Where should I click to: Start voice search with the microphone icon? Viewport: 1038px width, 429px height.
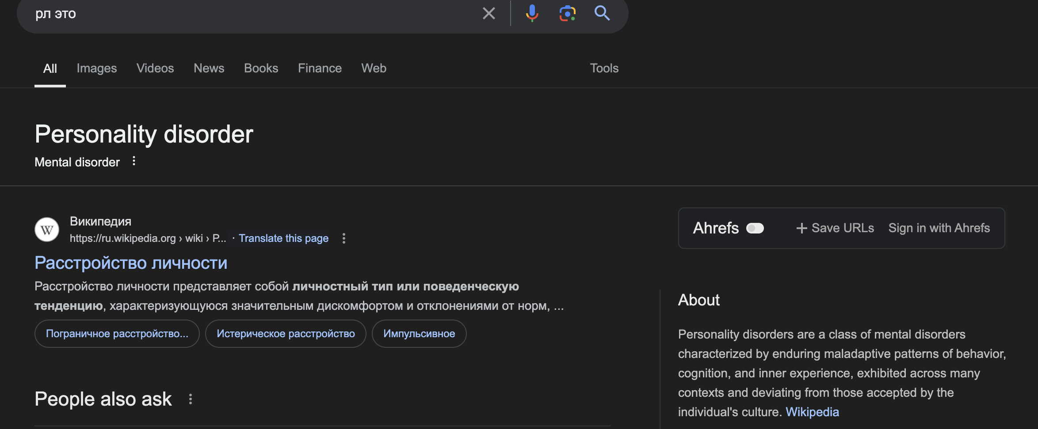tap(532, 13)
